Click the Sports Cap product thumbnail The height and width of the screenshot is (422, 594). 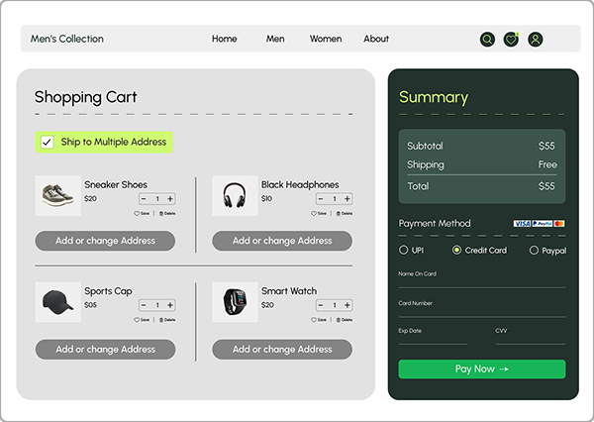coord(57,302)
